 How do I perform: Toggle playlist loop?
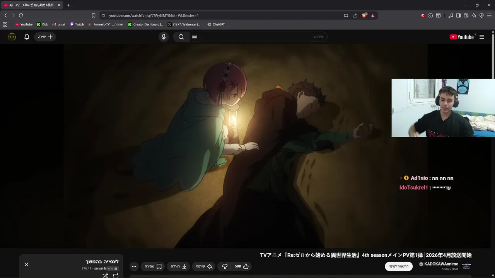click(x=116, y=275)
